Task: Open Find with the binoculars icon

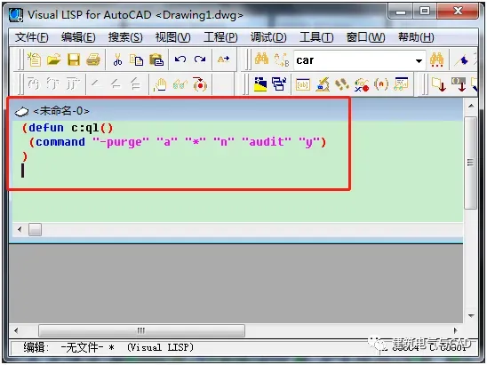Action: click(261, 59)
